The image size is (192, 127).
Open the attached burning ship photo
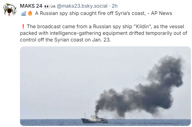tap(105, 86)
